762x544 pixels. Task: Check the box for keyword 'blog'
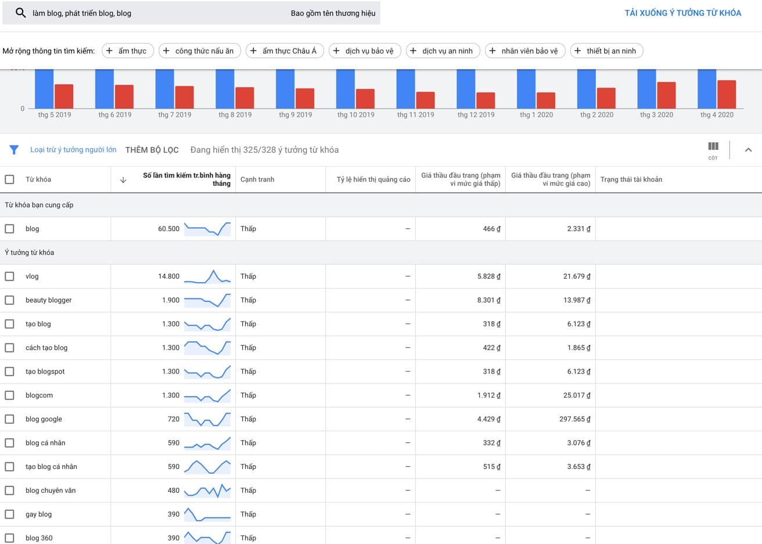click(x=9, y=229)
